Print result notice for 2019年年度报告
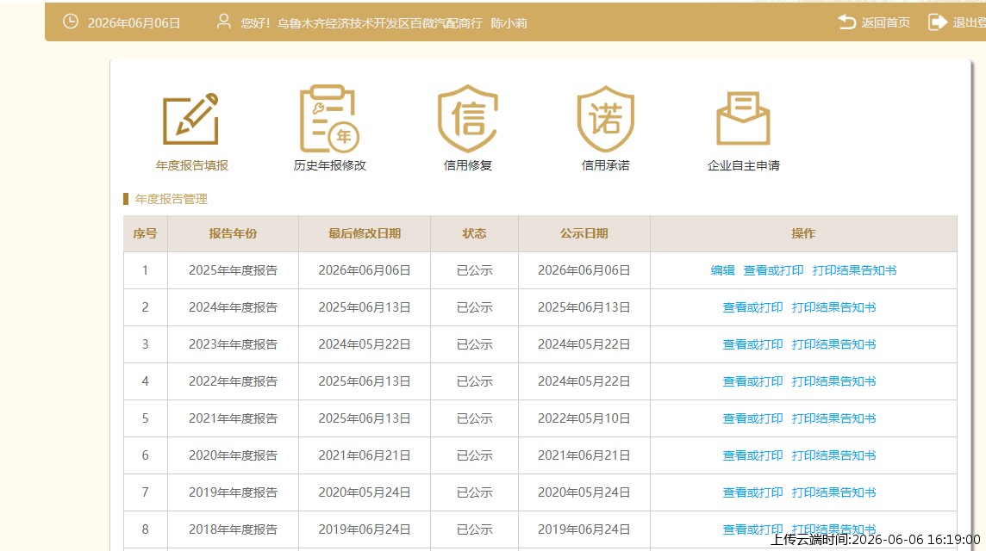Image resolution: width=986 pixels, height=551 pixels. pyautogui.click(x=833, y=492)
